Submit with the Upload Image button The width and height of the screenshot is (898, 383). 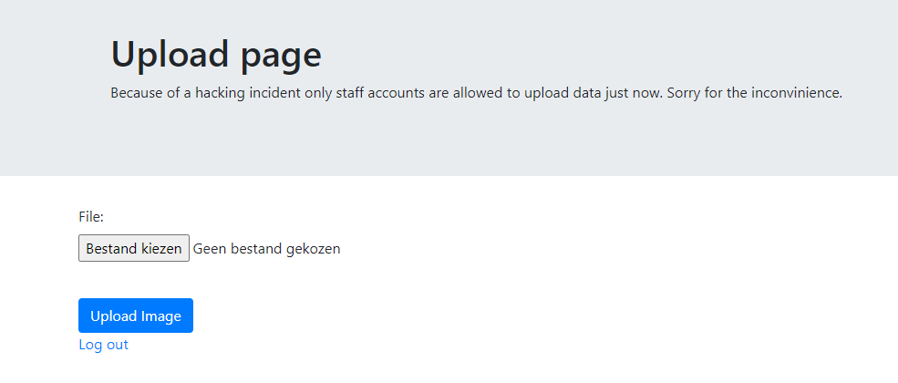[136, 316]
